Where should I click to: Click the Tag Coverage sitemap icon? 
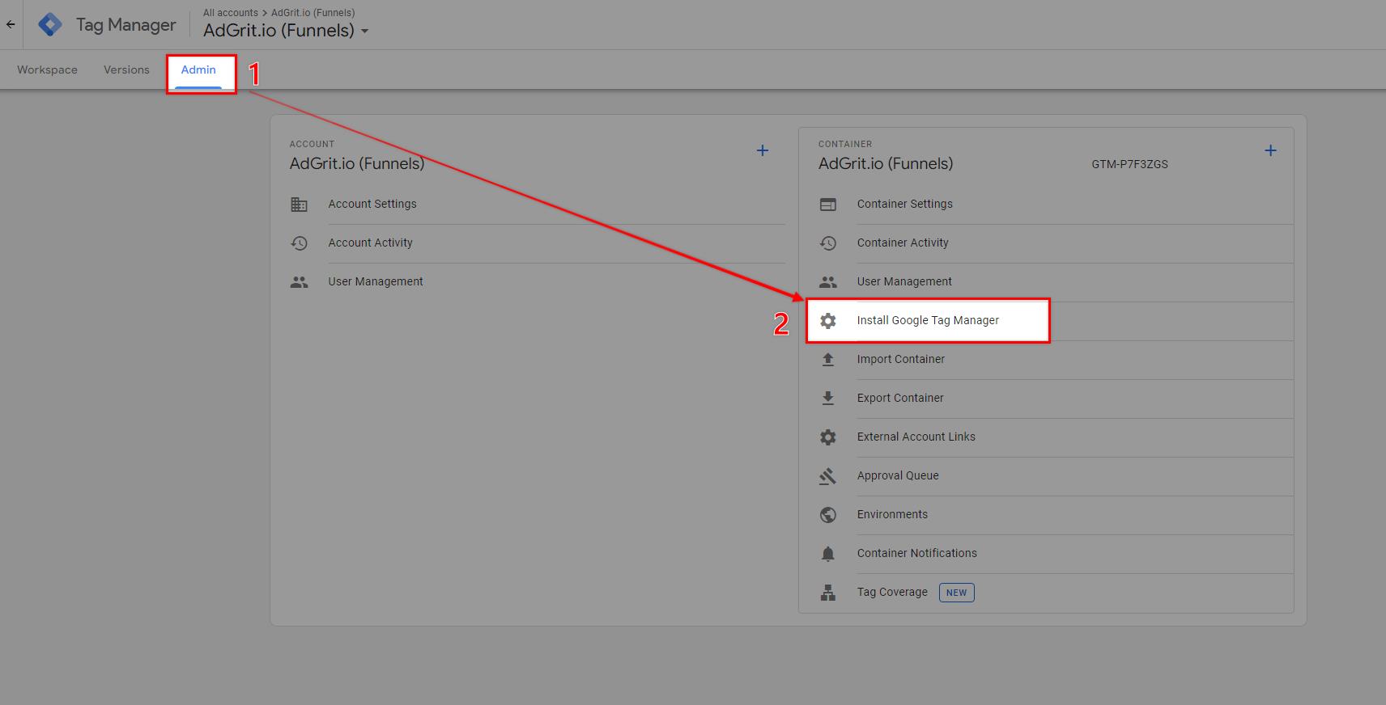coord(827,593)
